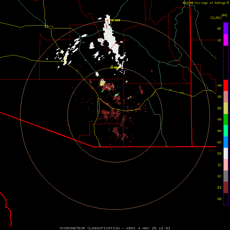230x230 pixels.
Task: Click the BD legend label
Action: coord(220,108)
